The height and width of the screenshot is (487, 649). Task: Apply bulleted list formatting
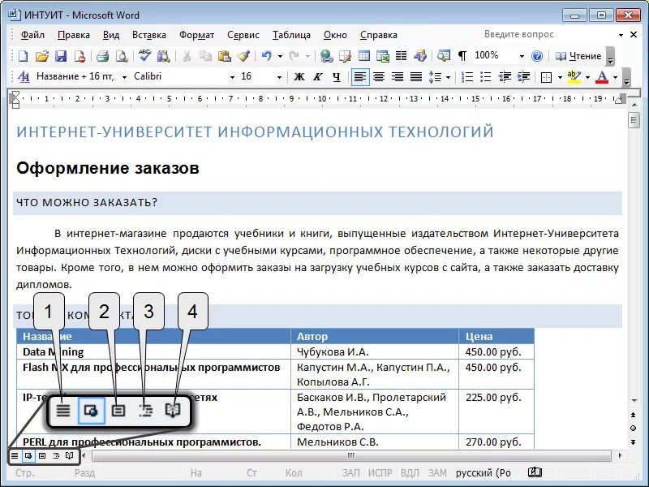(x=485, y=77)
